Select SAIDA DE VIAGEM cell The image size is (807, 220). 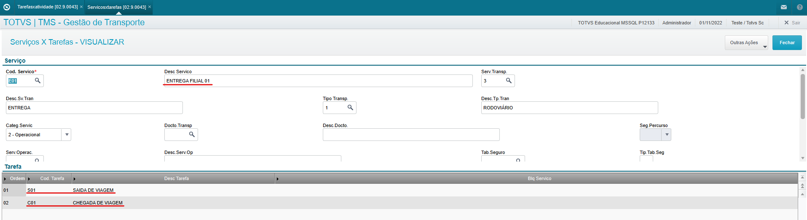click(173, 190)
